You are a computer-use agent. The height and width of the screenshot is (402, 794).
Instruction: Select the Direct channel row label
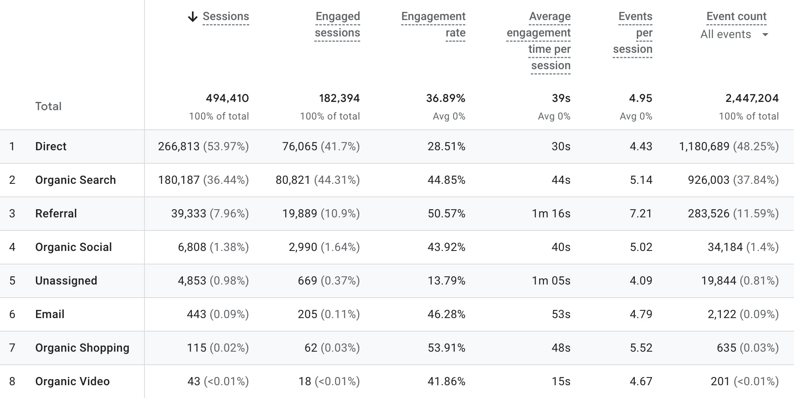click(x=50, y=146)
